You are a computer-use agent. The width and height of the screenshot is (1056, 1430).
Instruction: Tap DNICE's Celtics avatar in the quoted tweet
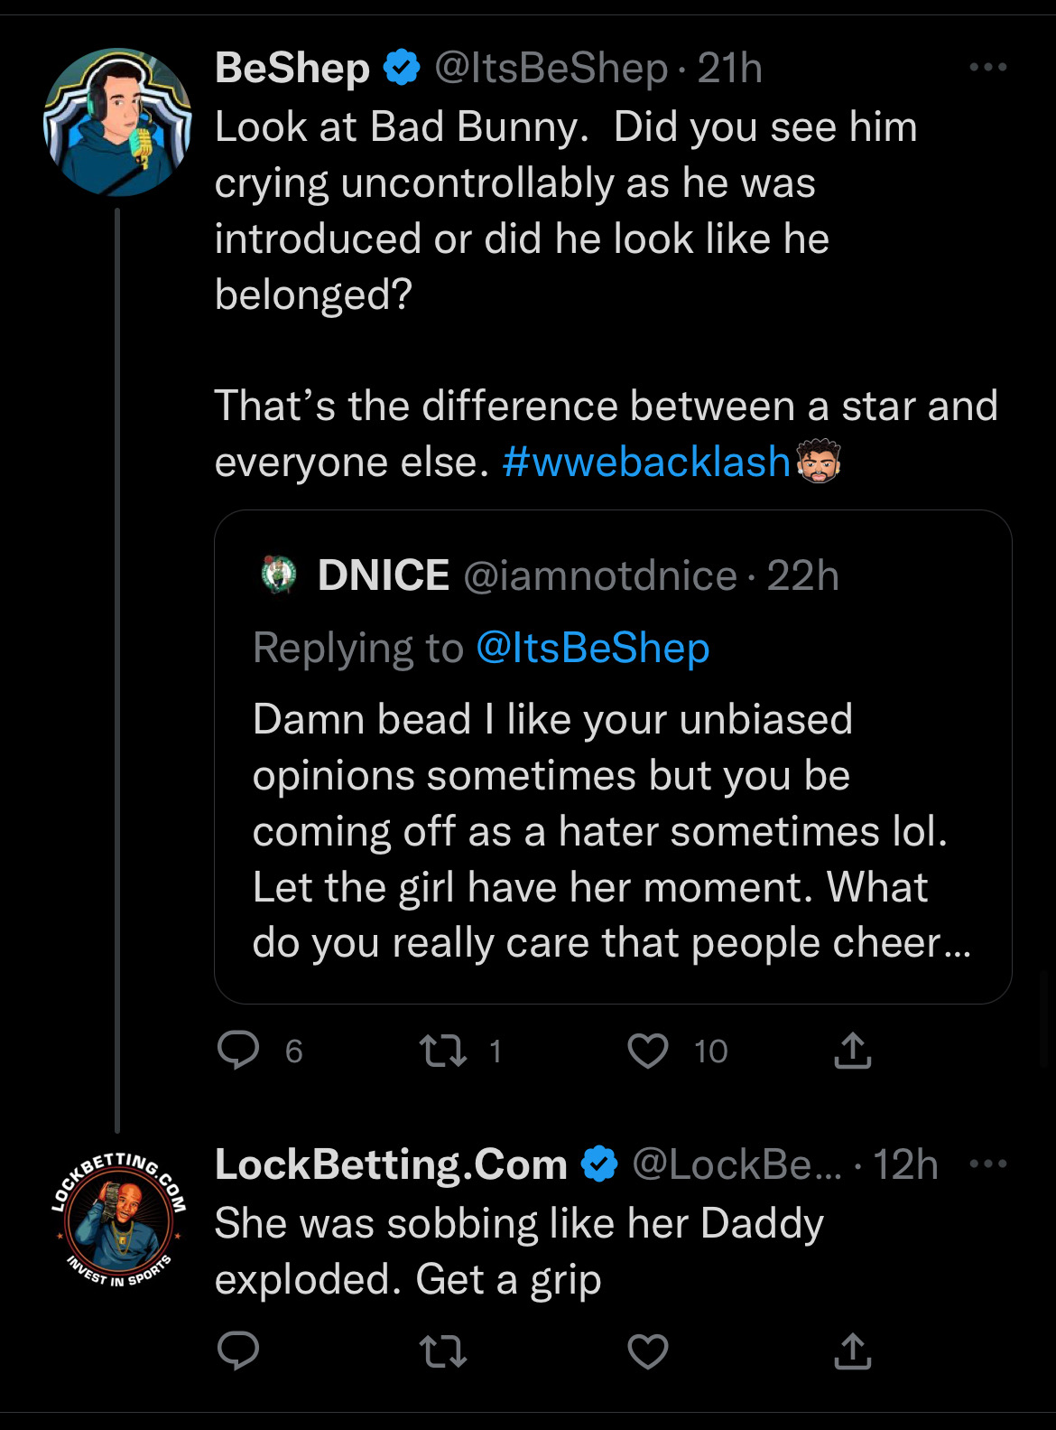click(x=279, y=575)
